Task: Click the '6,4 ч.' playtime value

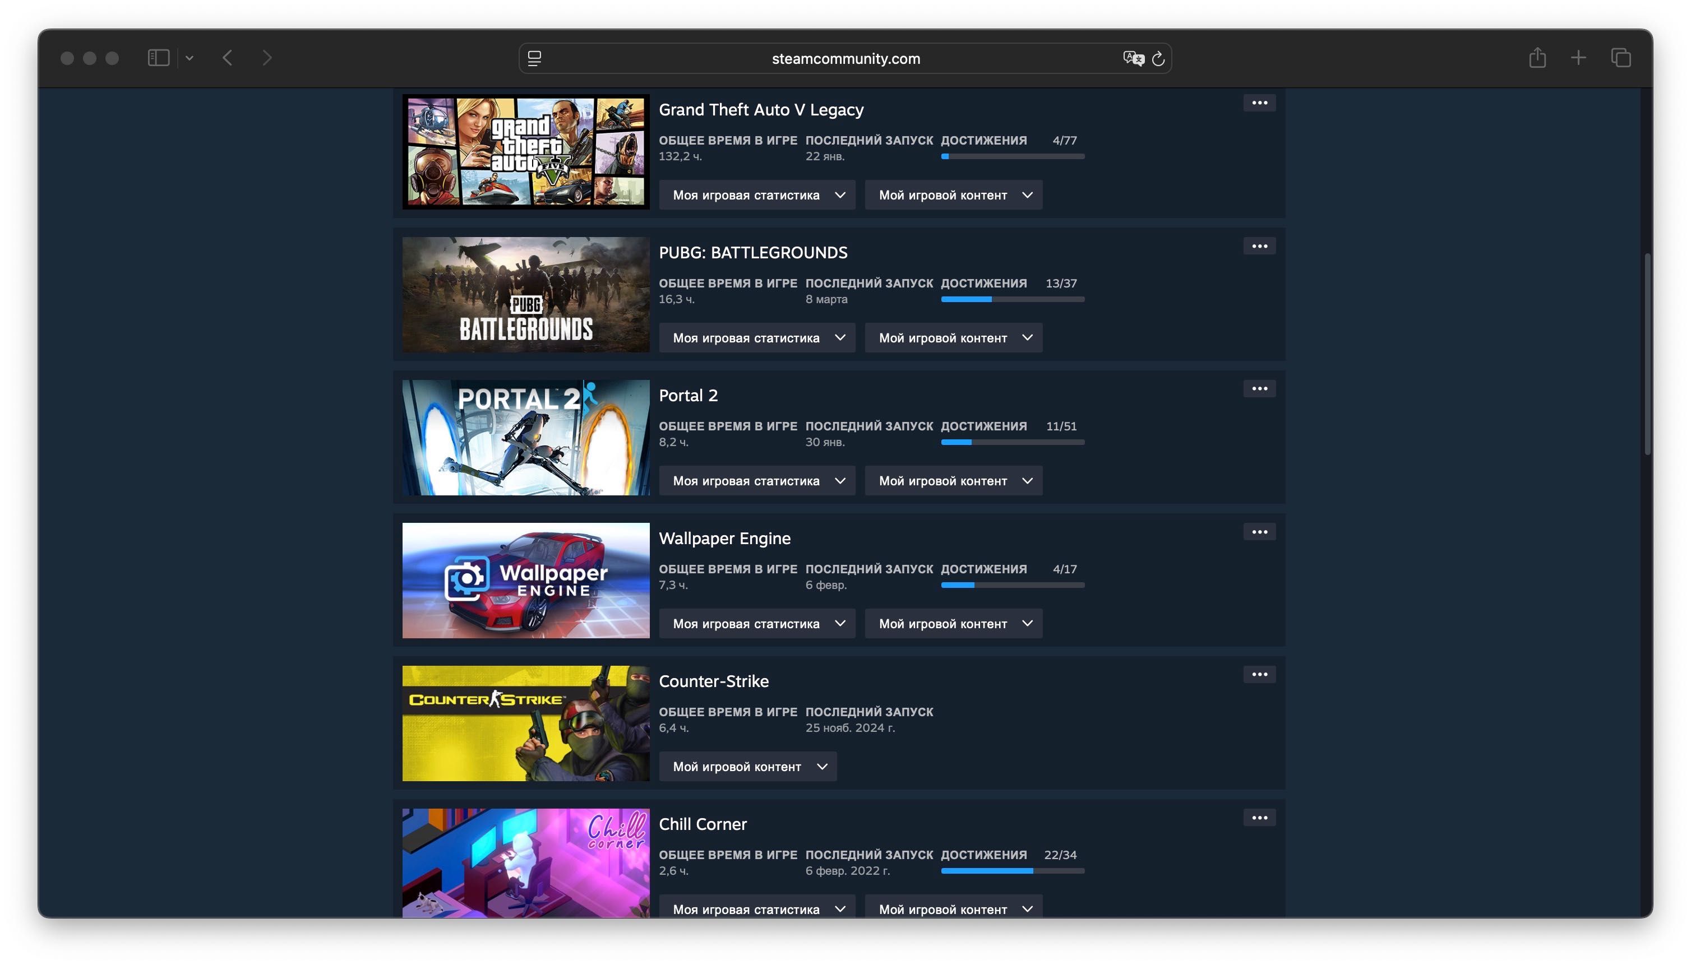Action: click(674, 728)
